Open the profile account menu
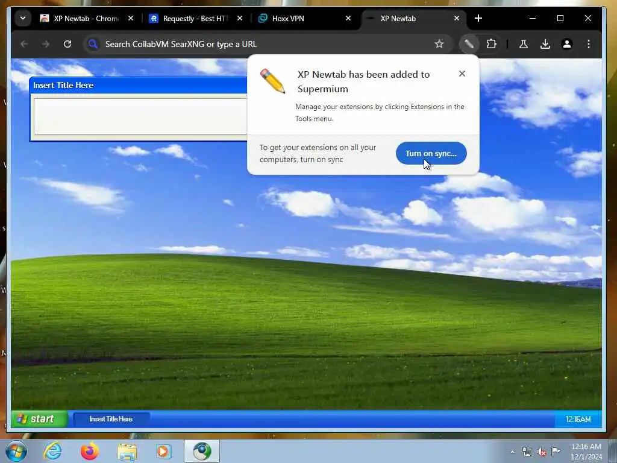 (566, 44)
